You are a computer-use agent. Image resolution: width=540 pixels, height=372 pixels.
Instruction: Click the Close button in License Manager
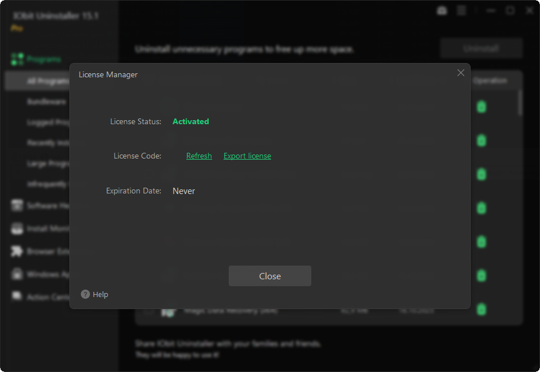tap(269, 276)
